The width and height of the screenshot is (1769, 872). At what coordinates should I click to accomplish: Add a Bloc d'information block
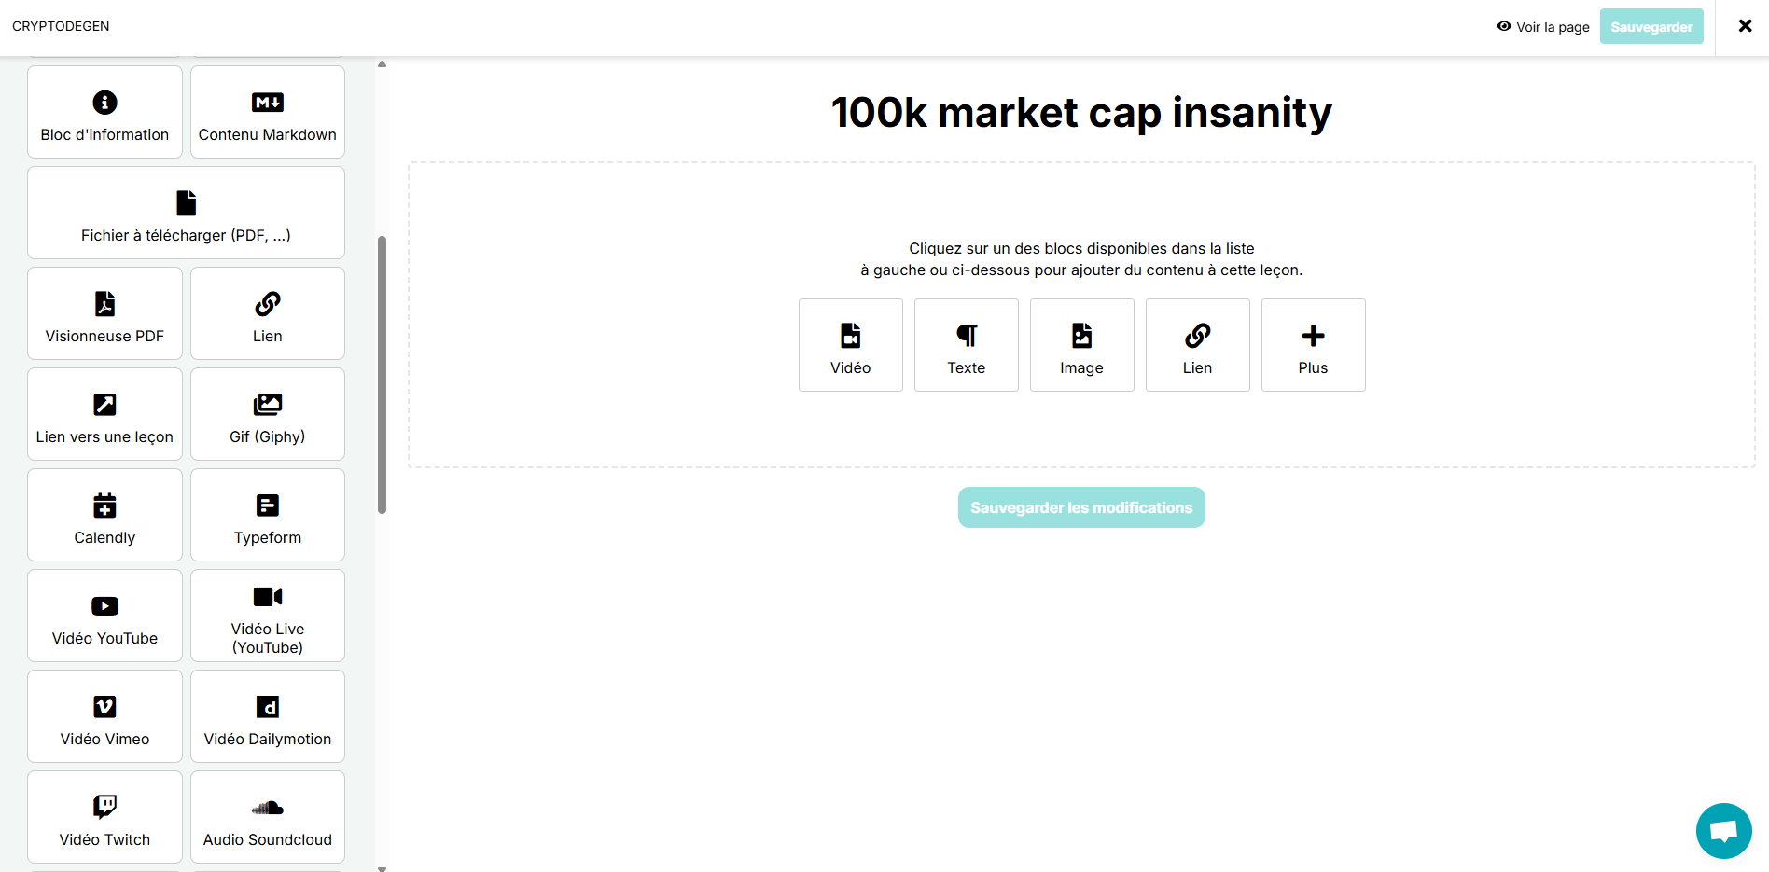[104, 113]
